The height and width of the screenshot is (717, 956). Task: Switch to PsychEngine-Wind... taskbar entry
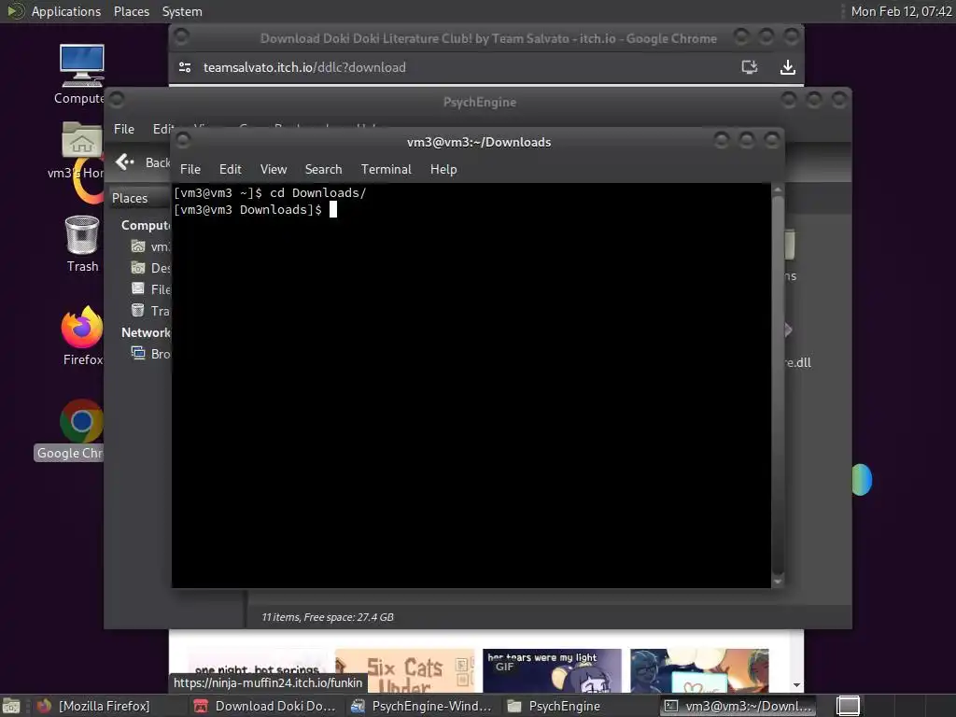(x=421, y=706)
